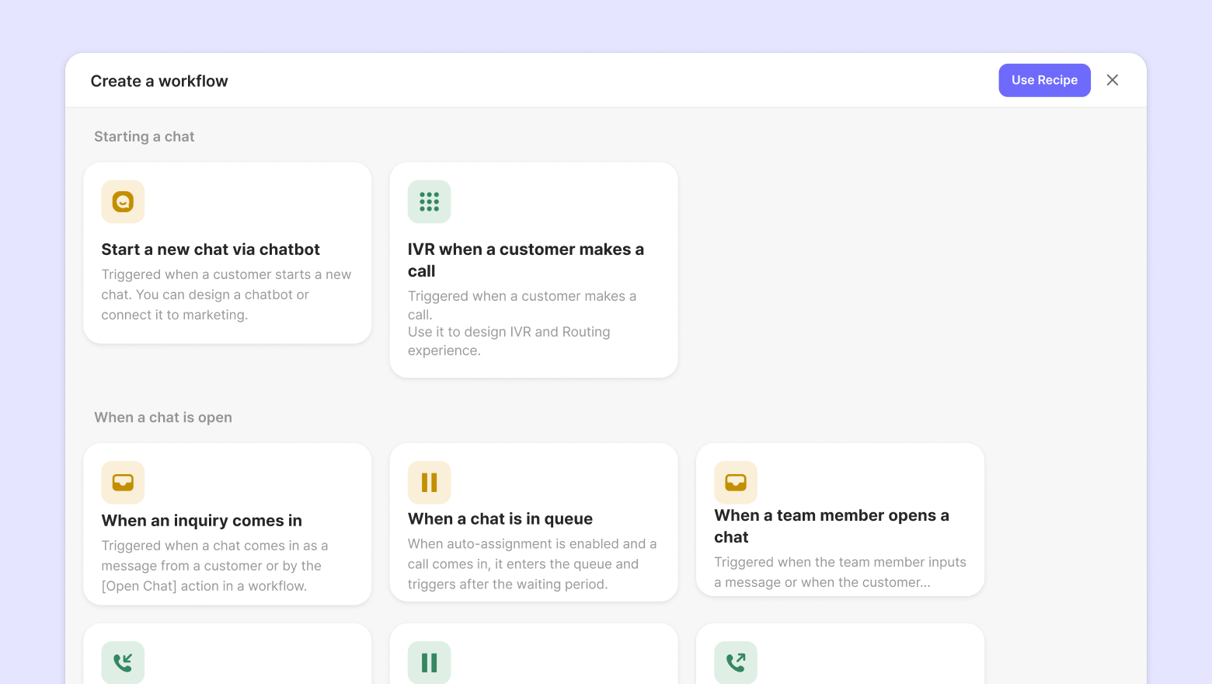This screenshot has width=1212, height=684.
Task: Click the Open Chat action description text
Action: click(214, 566)
